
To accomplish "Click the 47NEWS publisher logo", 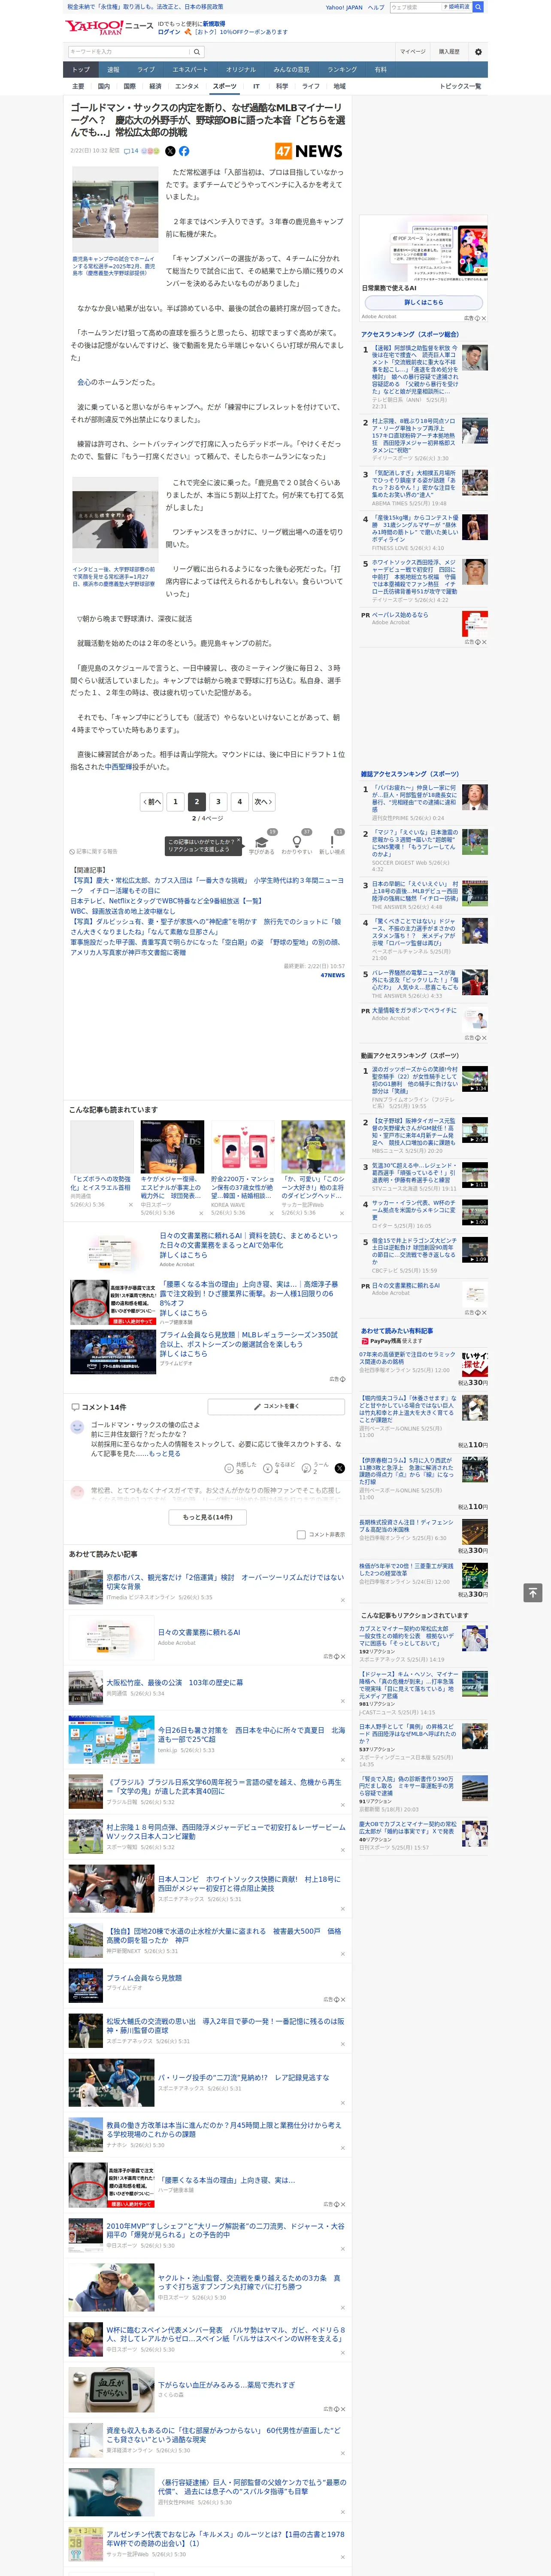I will (309, 151).
